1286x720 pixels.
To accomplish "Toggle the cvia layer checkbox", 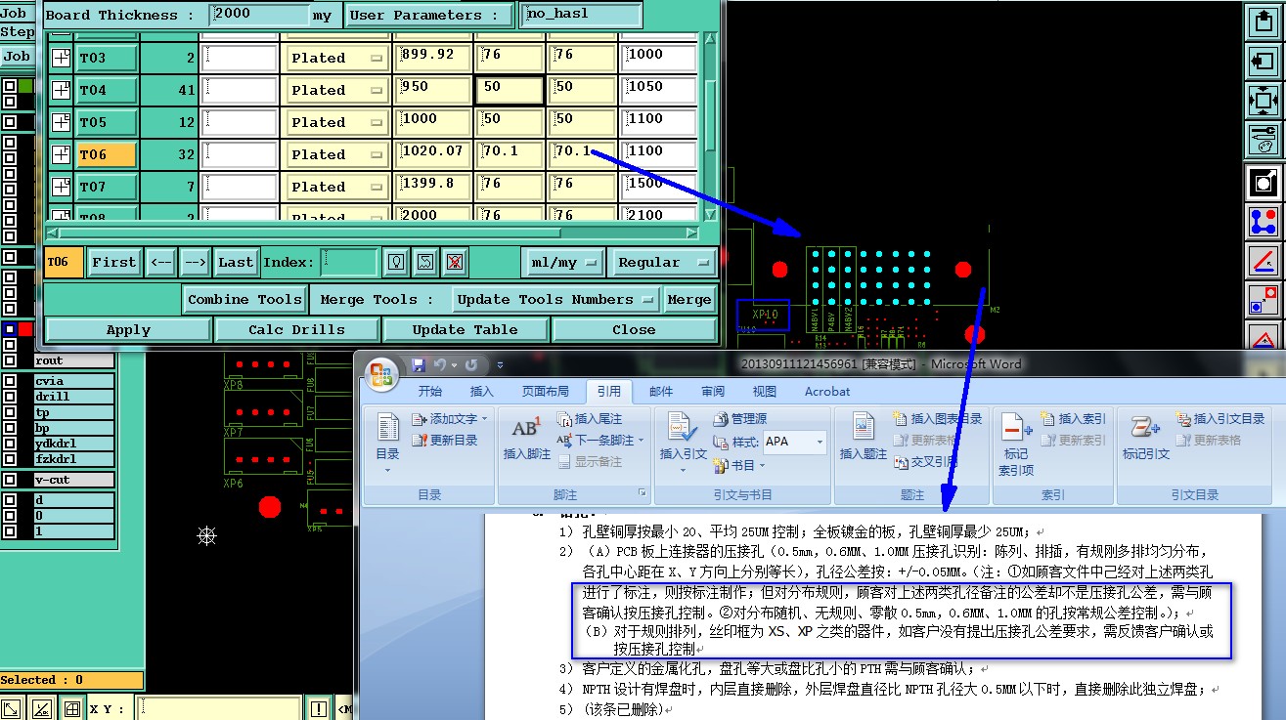I will tap(10, 381).
